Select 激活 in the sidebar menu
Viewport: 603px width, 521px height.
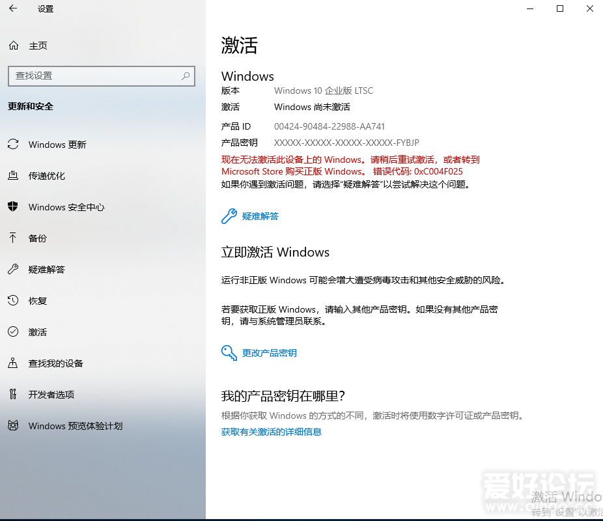click(37, 332)
